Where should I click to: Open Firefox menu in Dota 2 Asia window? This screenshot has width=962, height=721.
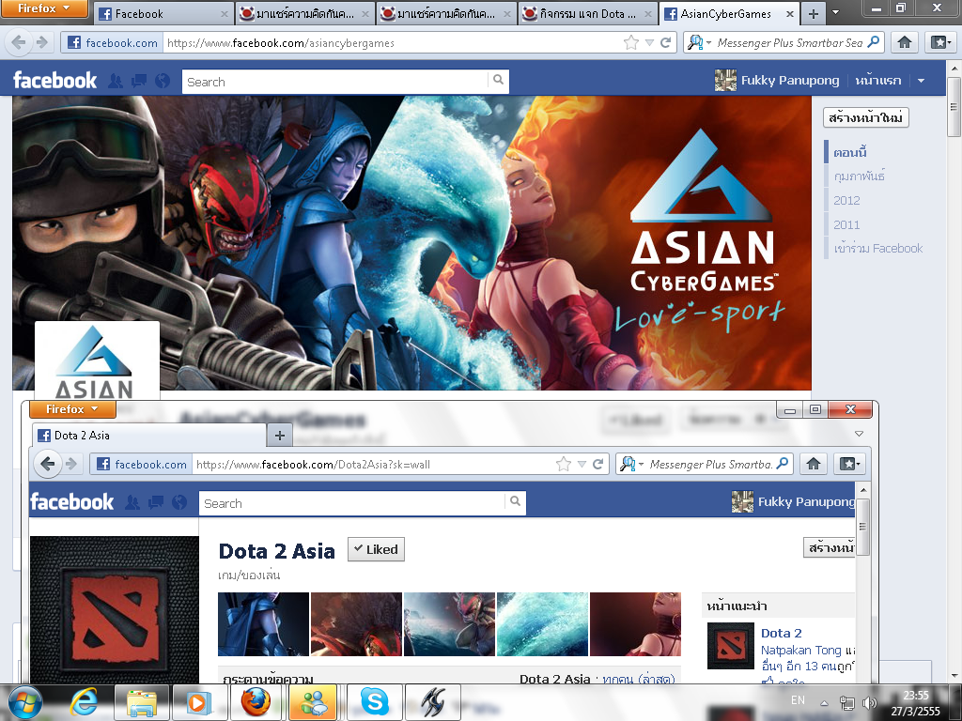point(72,409)
